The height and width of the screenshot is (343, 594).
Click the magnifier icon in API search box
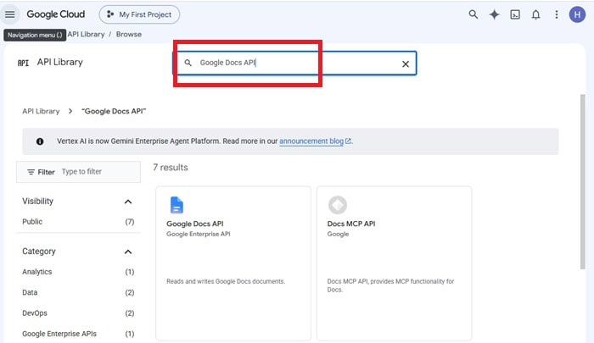point(188,63)
